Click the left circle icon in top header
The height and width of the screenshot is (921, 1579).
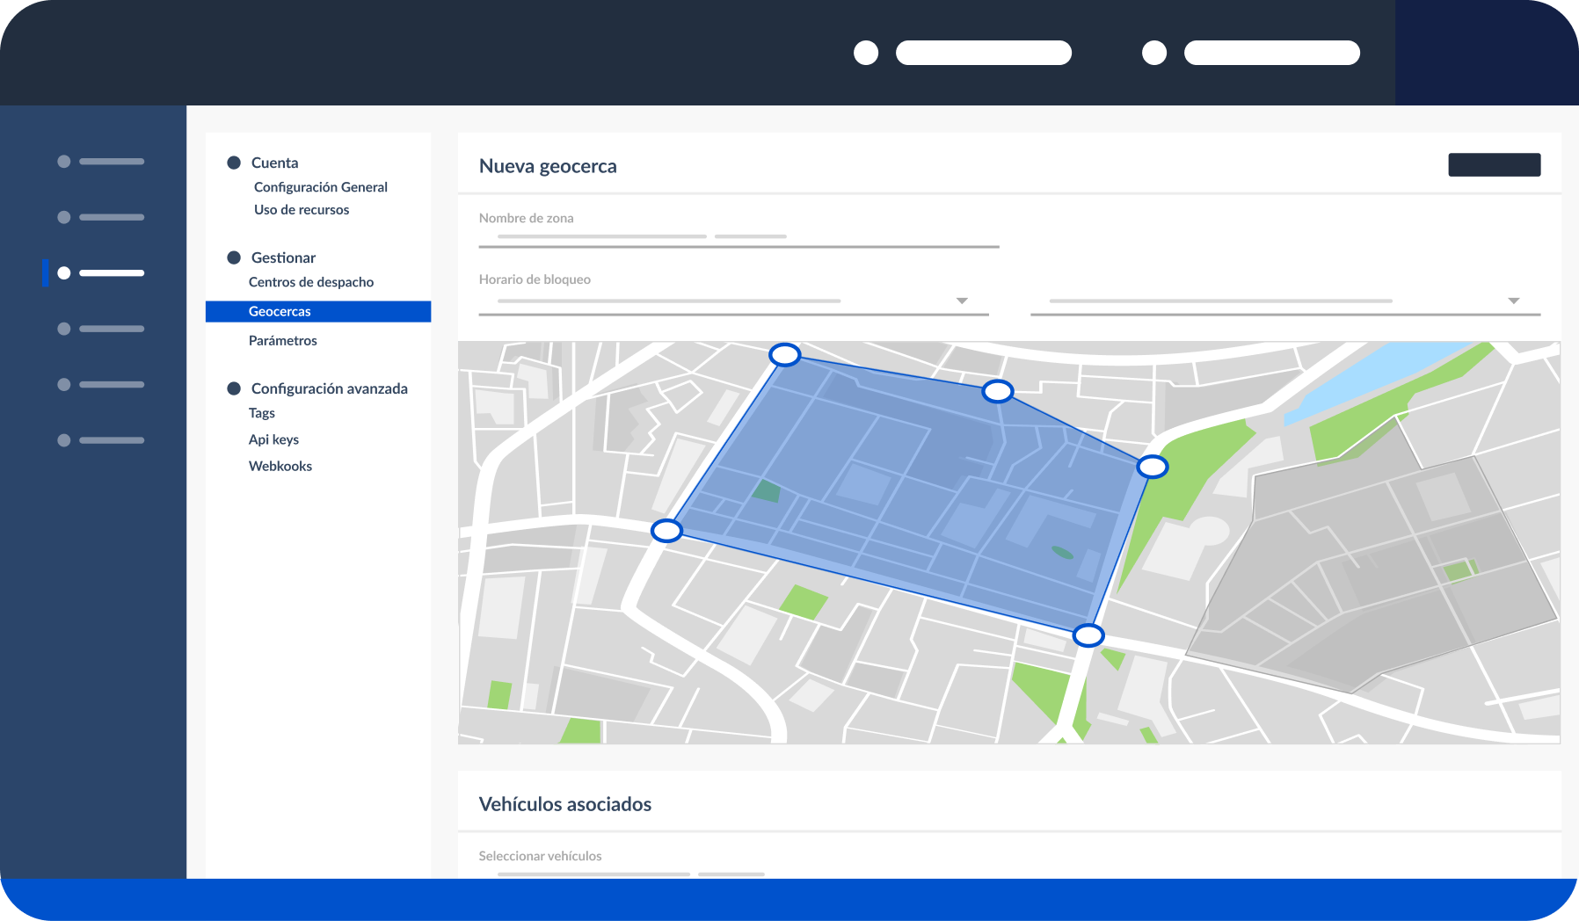click(x=866, y=53)
